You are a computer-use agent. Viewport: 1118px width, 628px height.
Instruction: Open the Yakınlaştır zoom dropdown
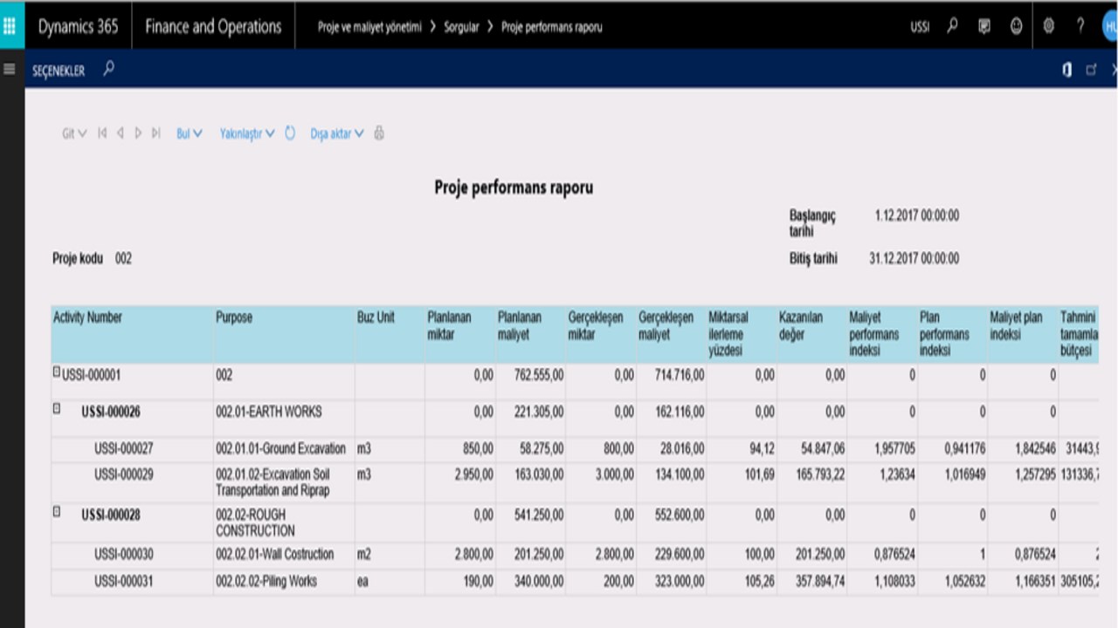[247, 133]
